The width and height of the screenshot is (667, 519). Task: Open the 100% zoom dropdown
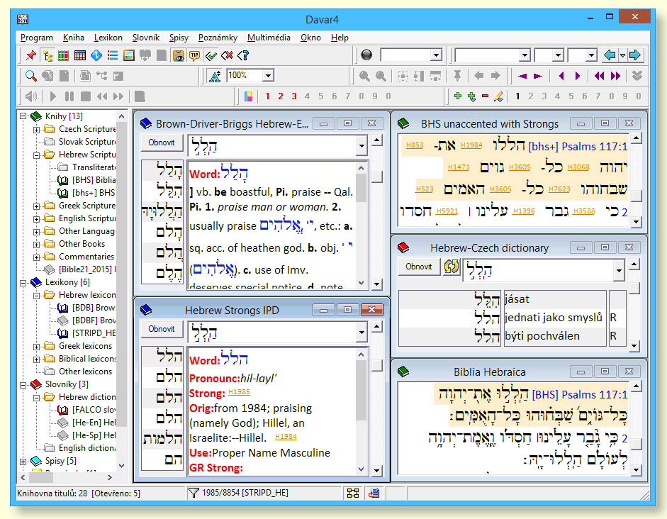point(269,76)
